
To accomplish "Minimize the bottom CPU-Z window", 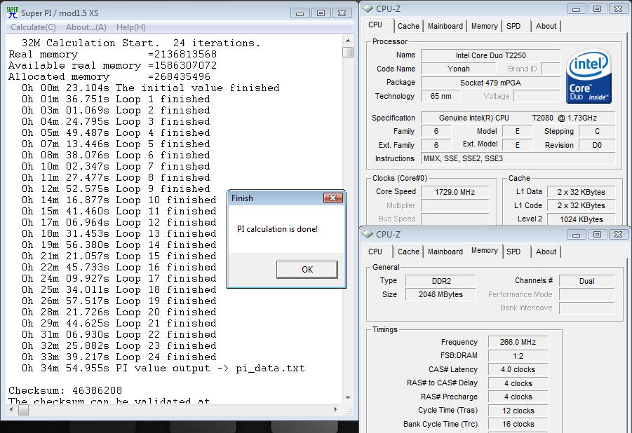I will click(x=577, y=235).
